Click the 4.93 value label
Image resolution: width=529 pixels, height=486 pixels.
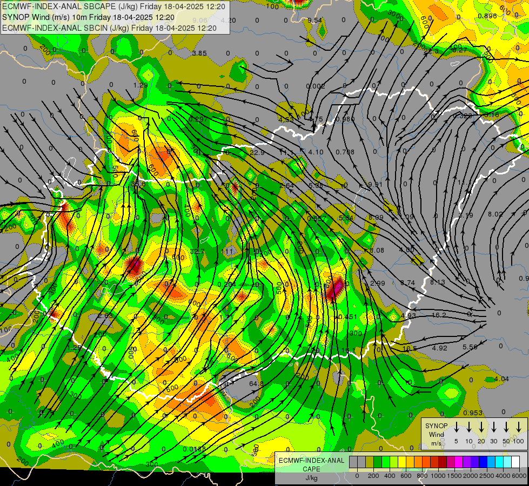[409, 316]
